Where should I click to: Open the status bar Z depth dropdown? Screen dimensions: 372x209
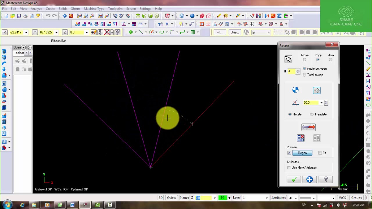coord(214,198)
